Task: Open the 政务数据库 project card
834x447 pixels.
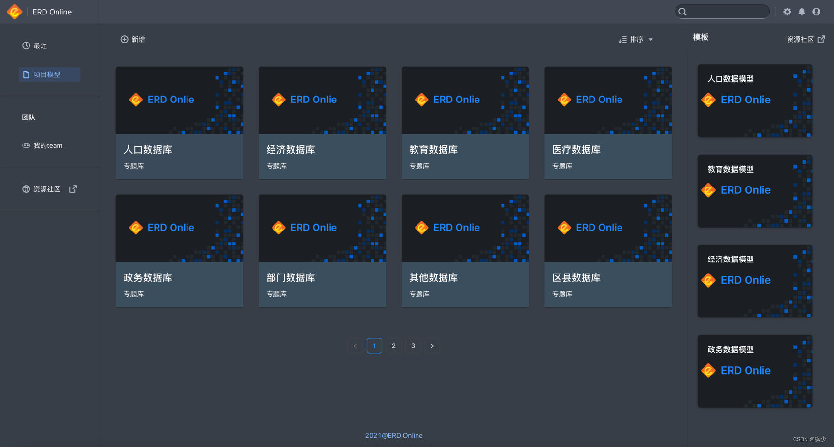Action: (179, 251)
